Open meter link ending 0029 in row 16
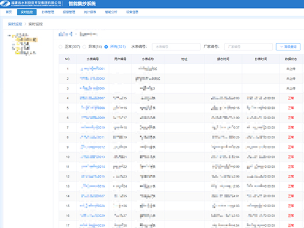This screenshot has height=228, width=304. (x=93, y=216)
